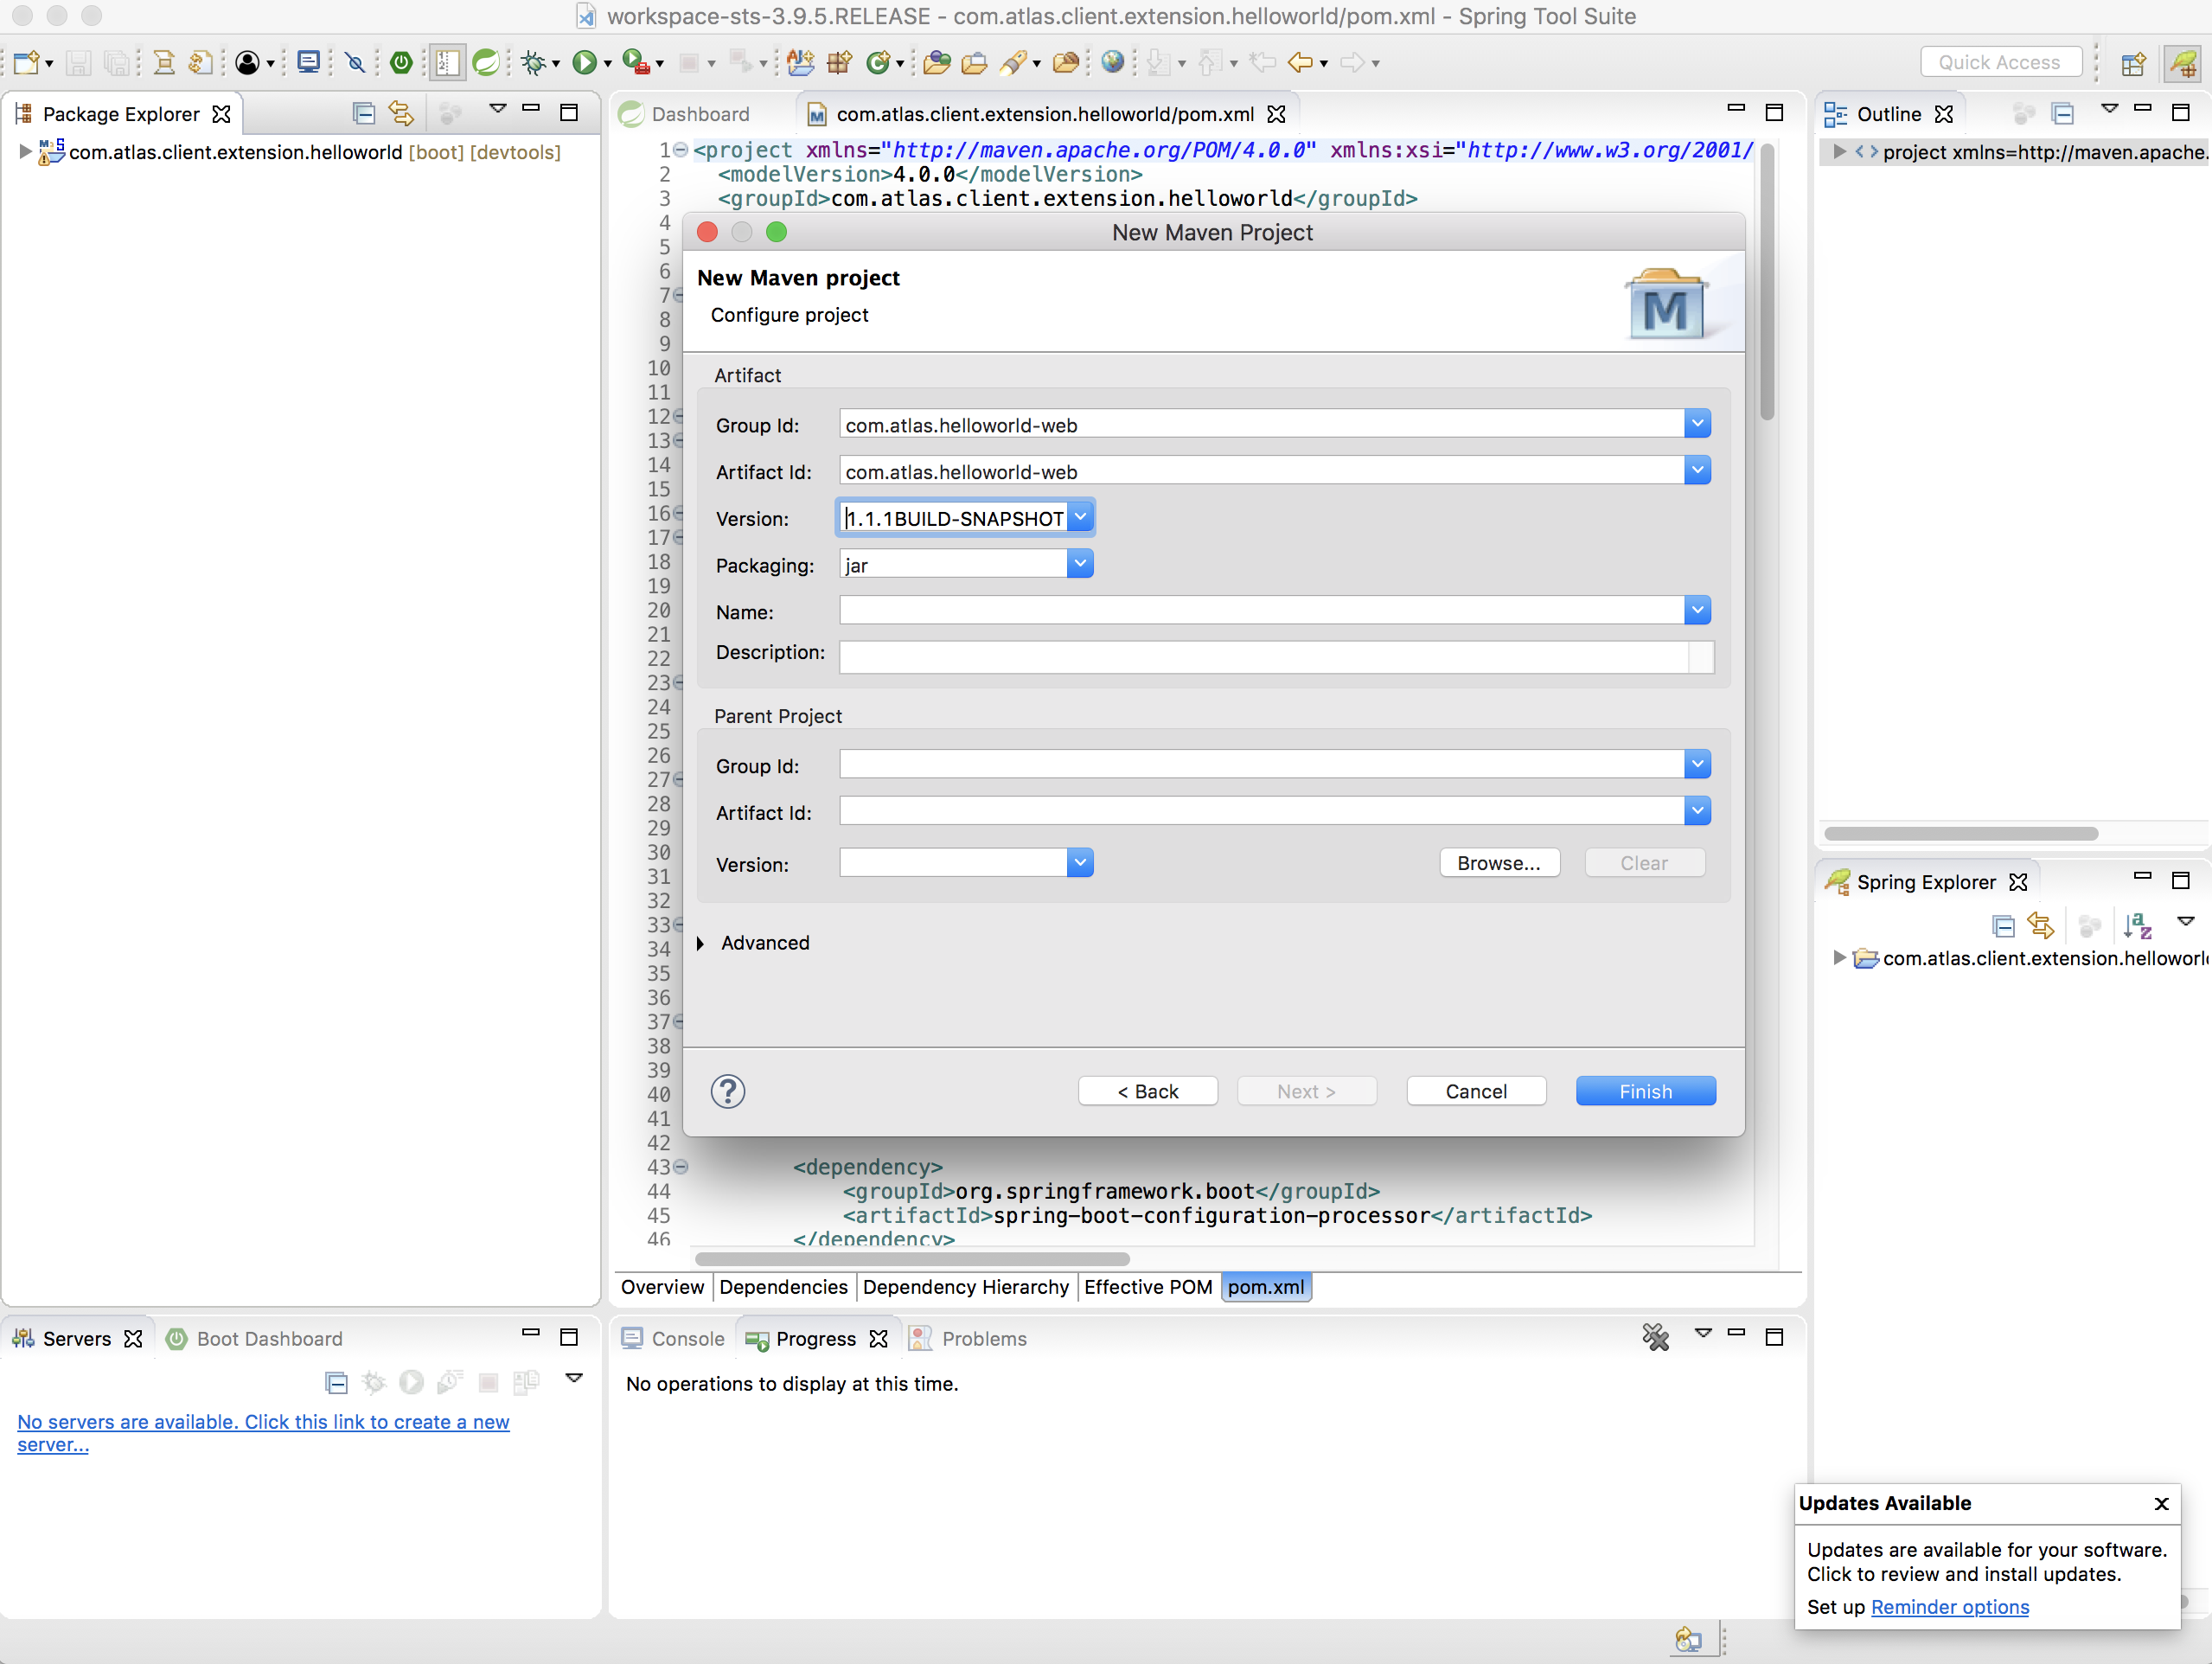Click the New Java Class green C icon

pos(878,62)
